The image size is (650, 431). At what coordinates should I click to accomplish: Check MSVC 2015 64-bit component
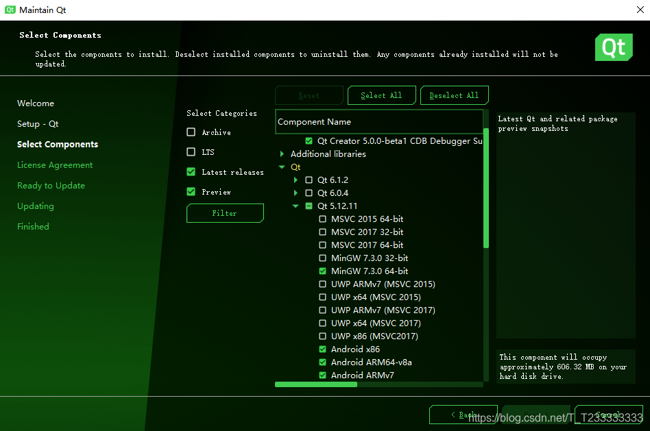click(x=322, y=219)
